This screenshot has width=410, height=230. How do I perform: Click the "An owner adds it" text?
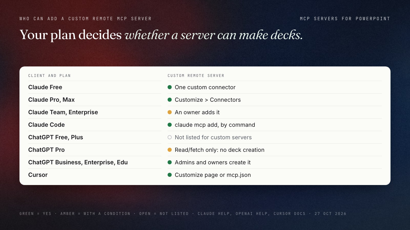pos(197,112)
